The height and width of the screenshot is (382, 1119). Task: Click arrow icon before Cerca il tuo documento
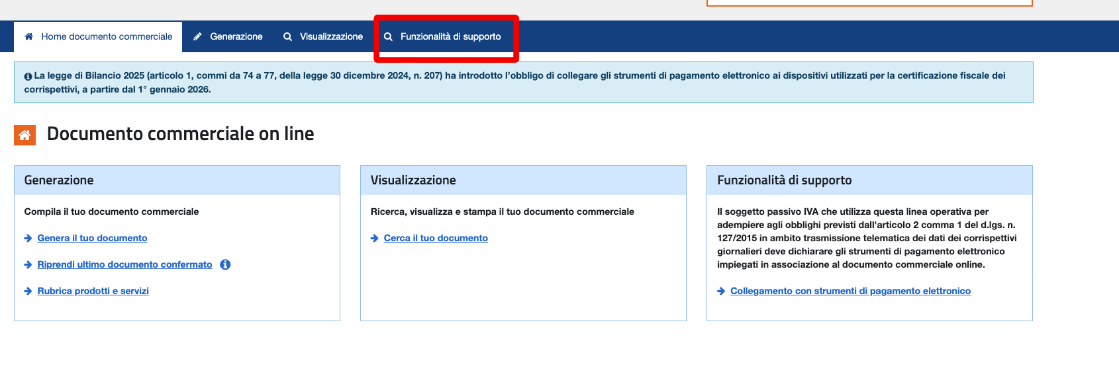point(375,239)
